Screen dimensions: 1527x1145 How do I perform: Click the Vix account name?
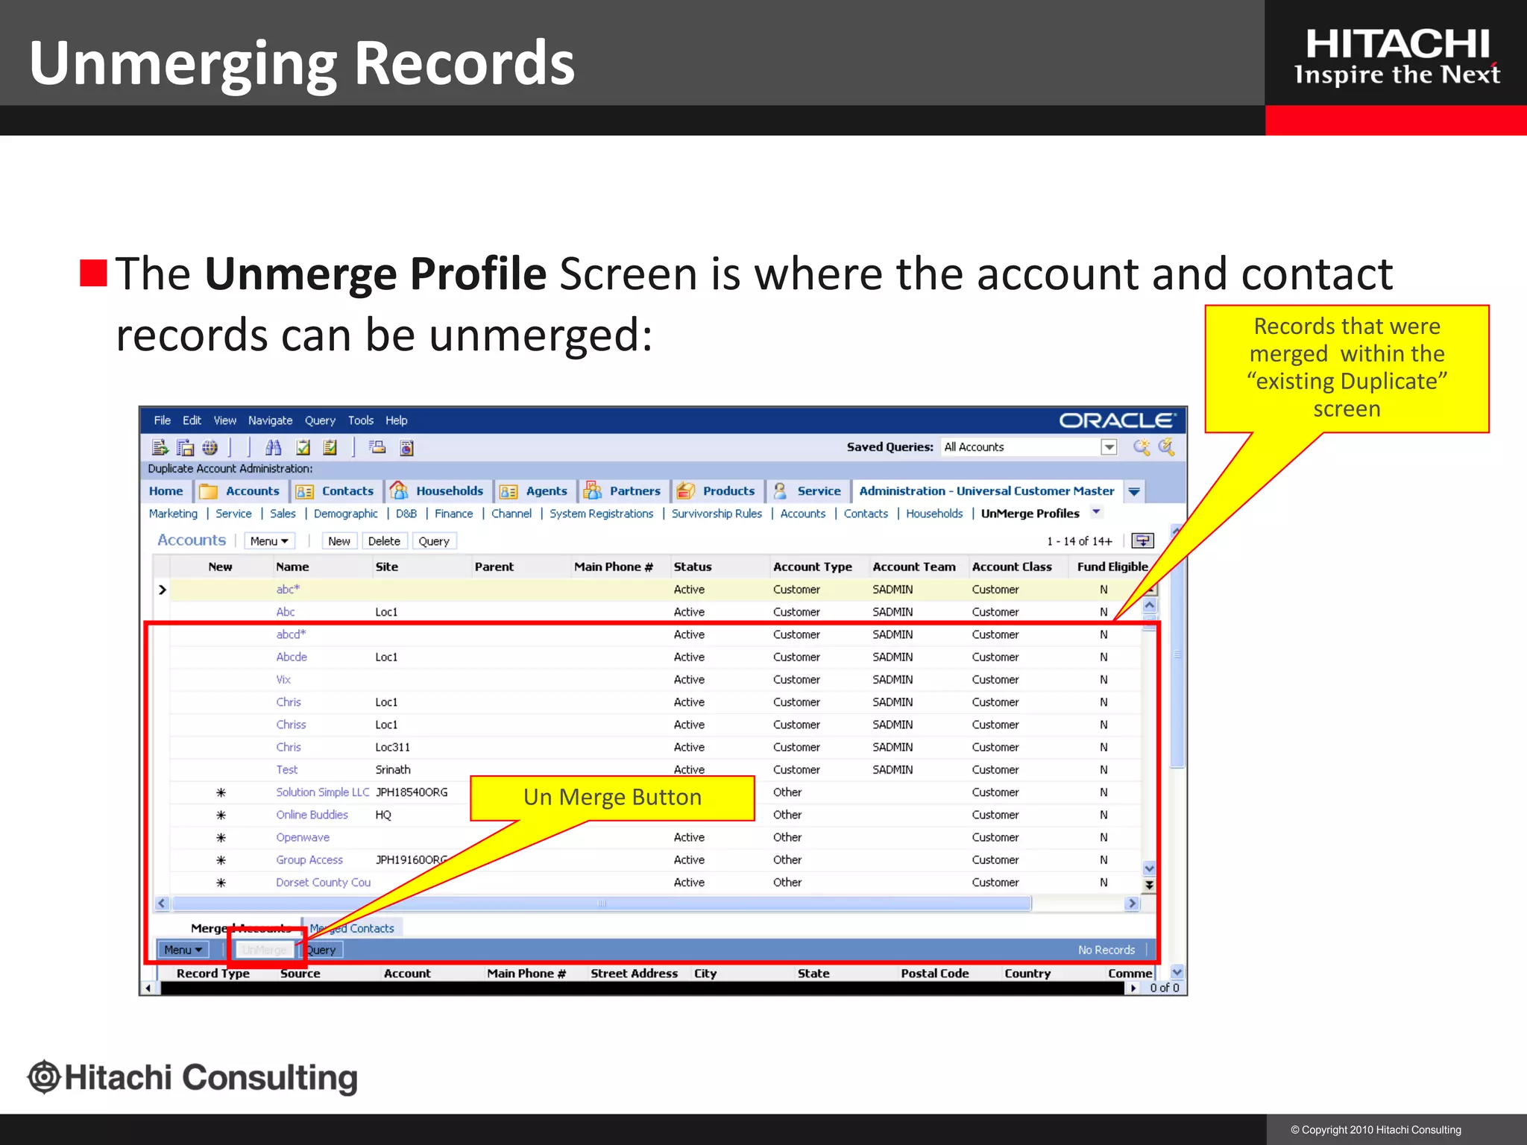[x=283, y=680]
